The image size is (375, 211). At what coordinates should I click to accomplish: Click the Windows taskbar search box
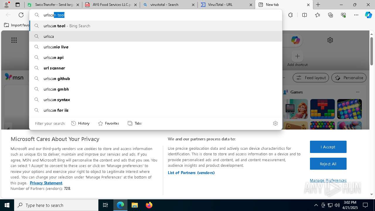click(x=56, y=205)
